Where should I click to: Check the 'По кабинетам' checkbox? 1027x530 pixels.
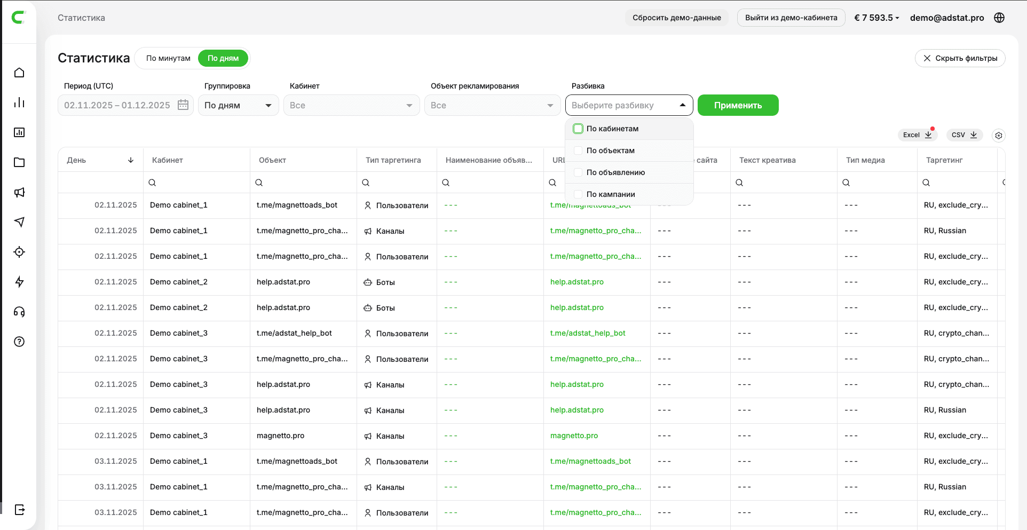[x=578, y=129]
